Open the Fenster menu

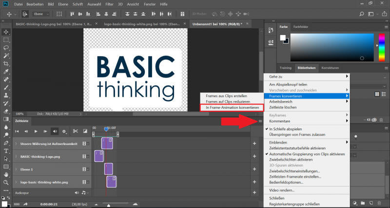150,4
